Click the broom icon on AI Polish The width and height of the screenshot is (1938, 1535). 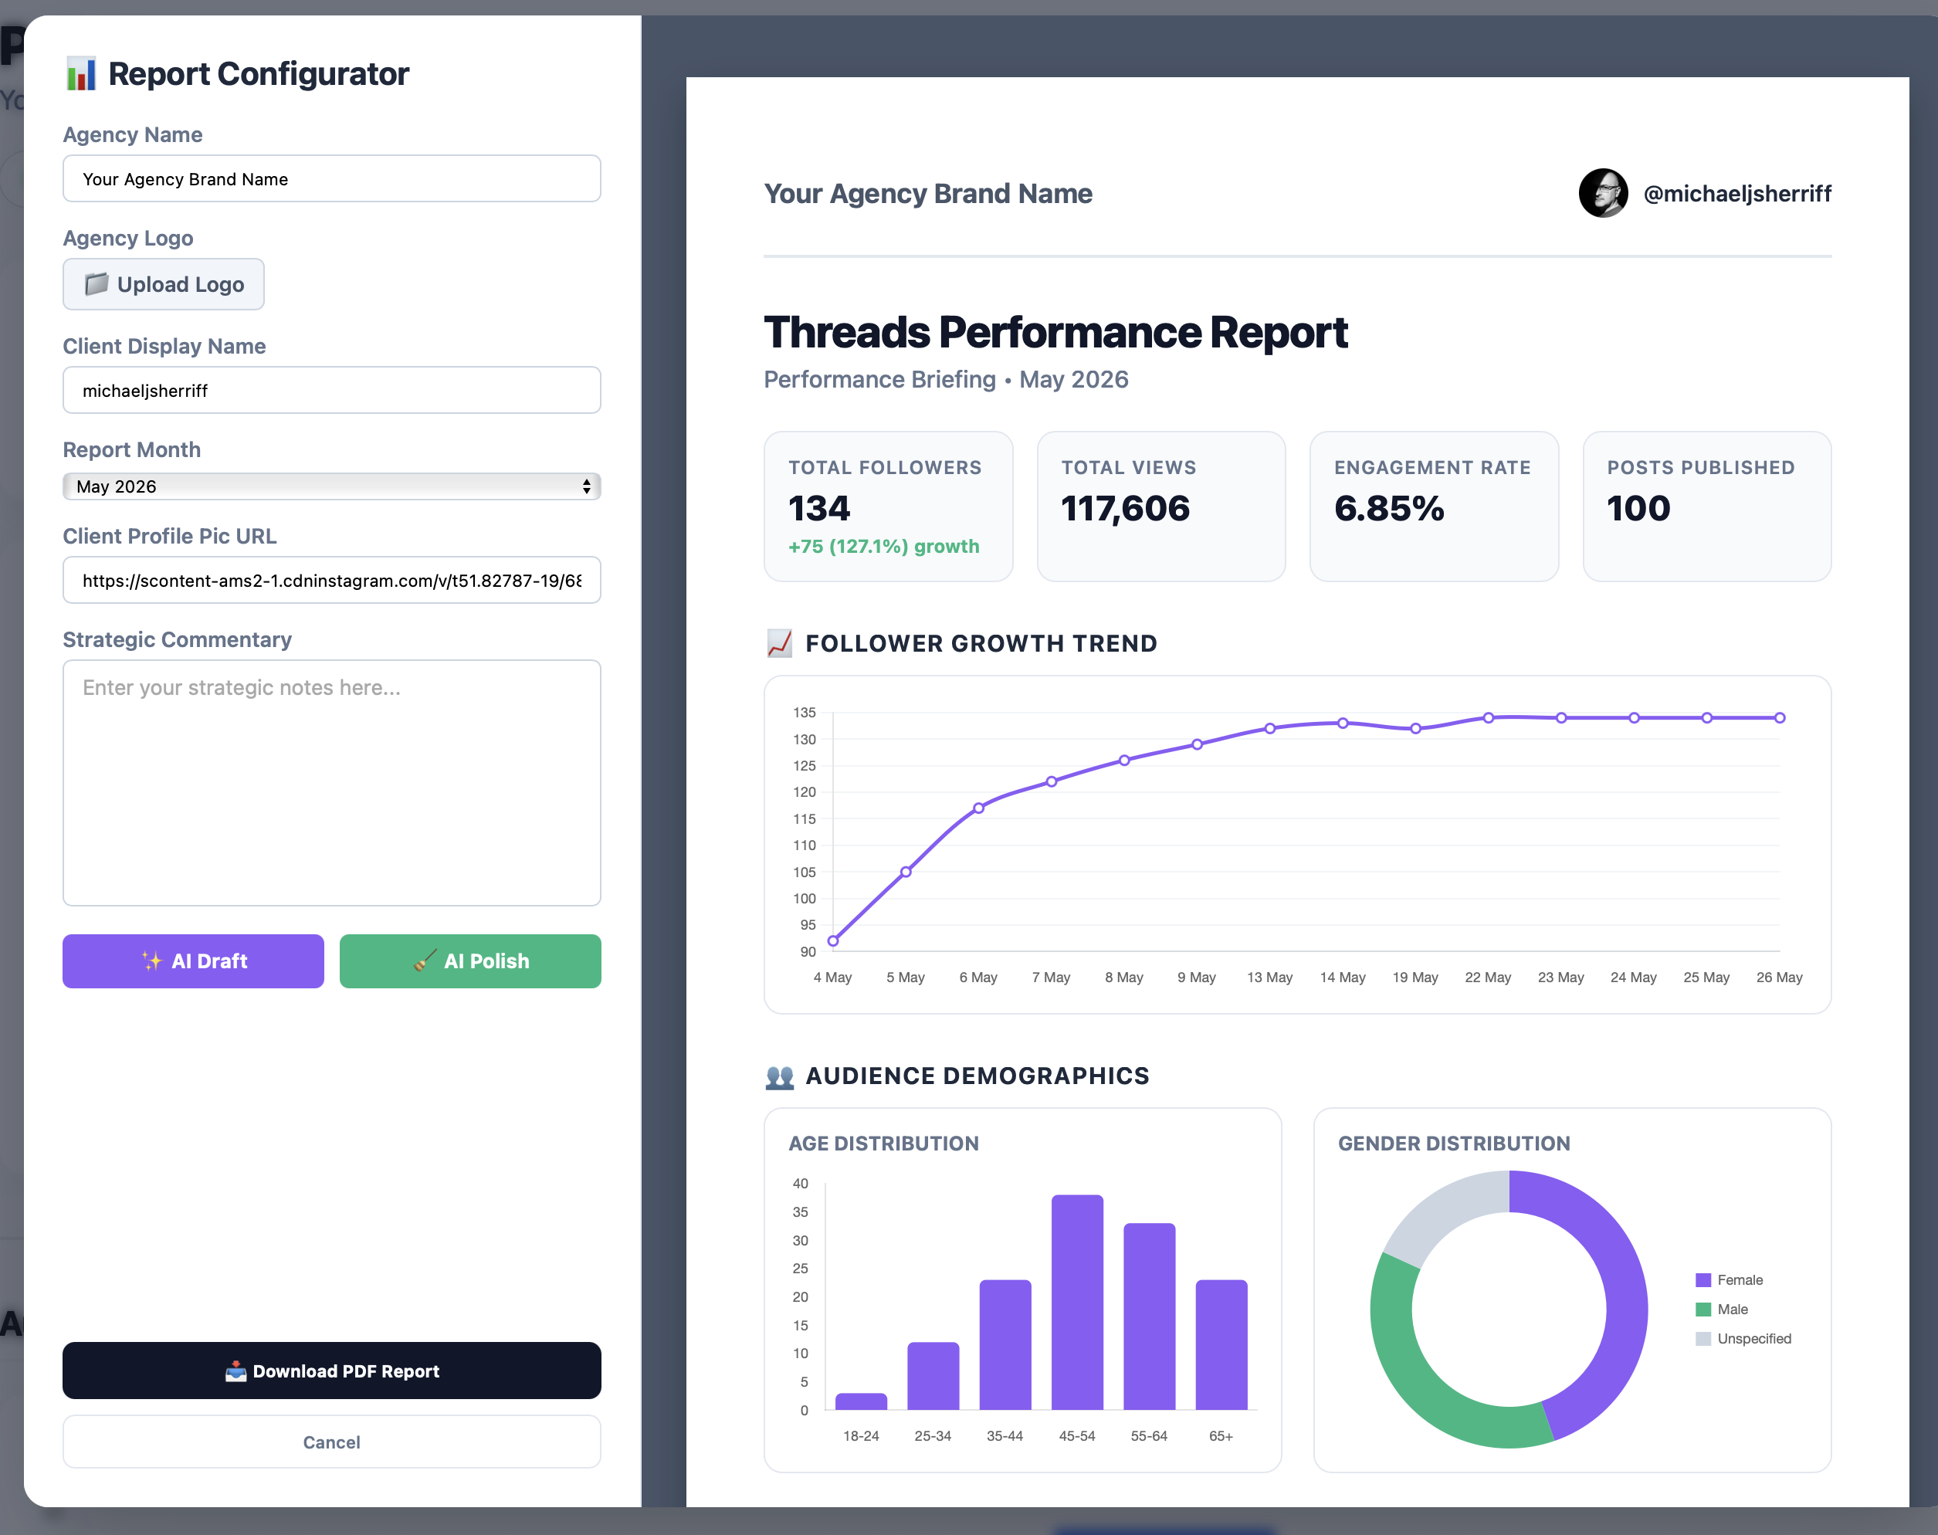point(425,961)
